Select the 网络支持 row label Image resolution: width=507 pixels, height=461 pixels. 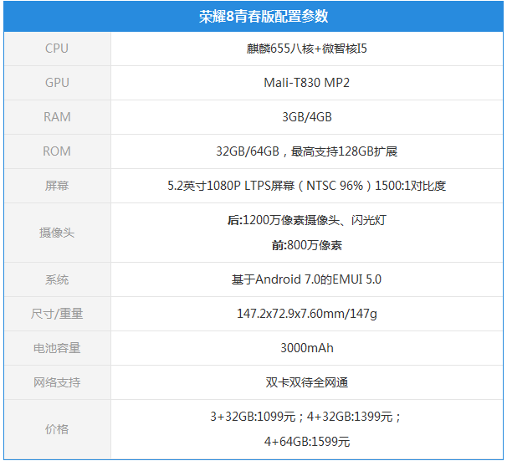(x=57, y=382)
